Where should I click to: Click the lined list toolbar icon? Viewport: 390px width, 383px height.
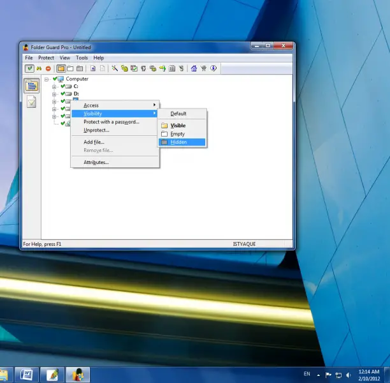pyautogui.click(x=172, y=68)
